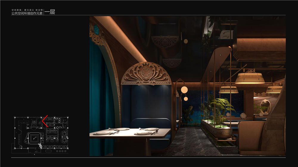The height and width of the screenshot is (167, 298).
Task: Click the small pendant lamp at far right
Action: coord(274,89)
